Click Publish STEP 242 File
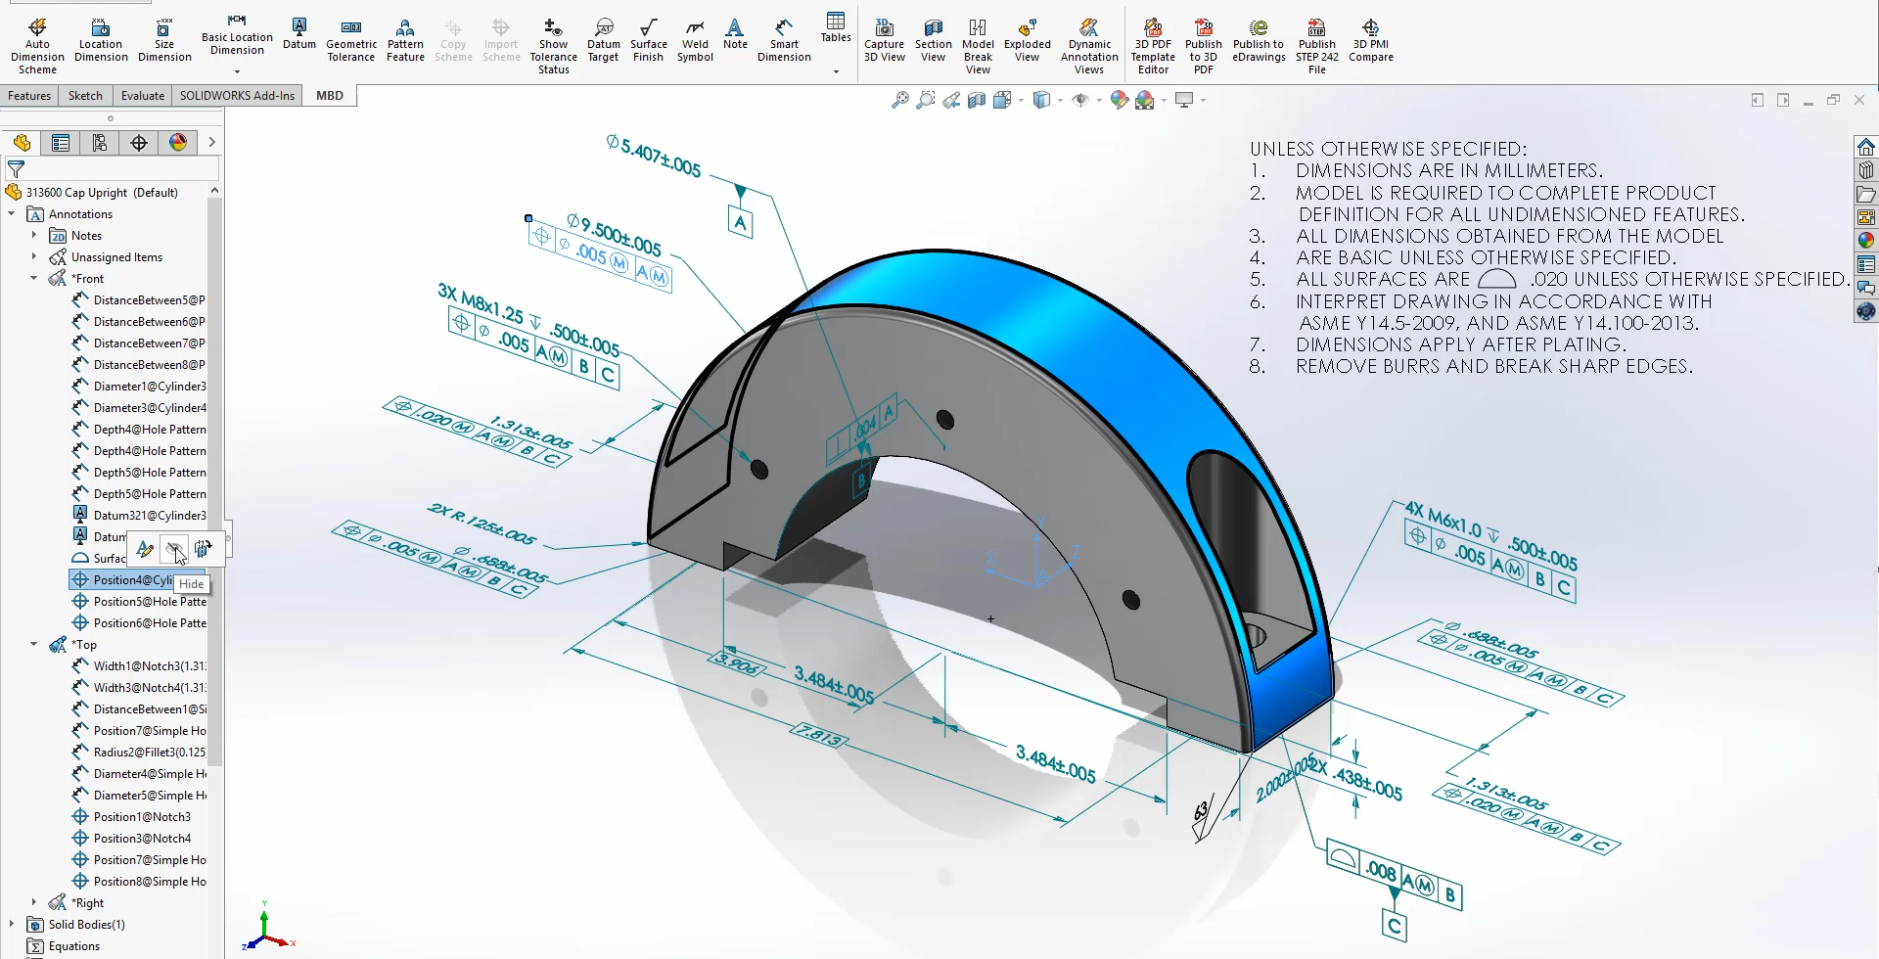The width and height of the screenshot is (1879, 959). [1316, 45]
